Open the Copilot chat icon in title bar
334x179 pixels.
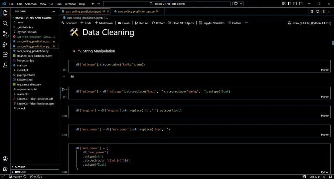pos(236,4)
